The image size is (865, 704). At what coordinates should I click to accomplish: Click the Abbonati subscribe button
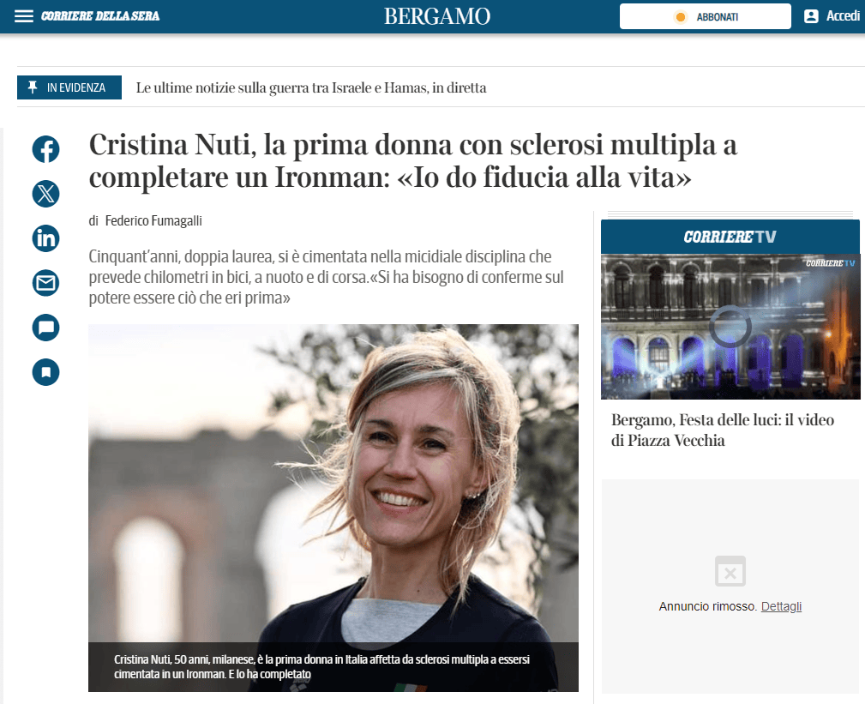pyautogui.click(x=705, y=16)
